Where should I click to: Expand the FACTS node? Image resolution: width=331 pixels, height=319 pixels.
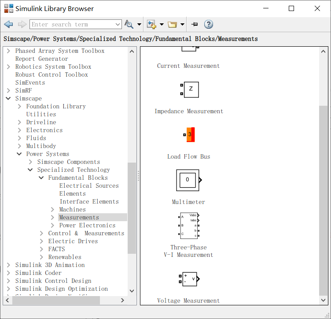pos(41,249)
